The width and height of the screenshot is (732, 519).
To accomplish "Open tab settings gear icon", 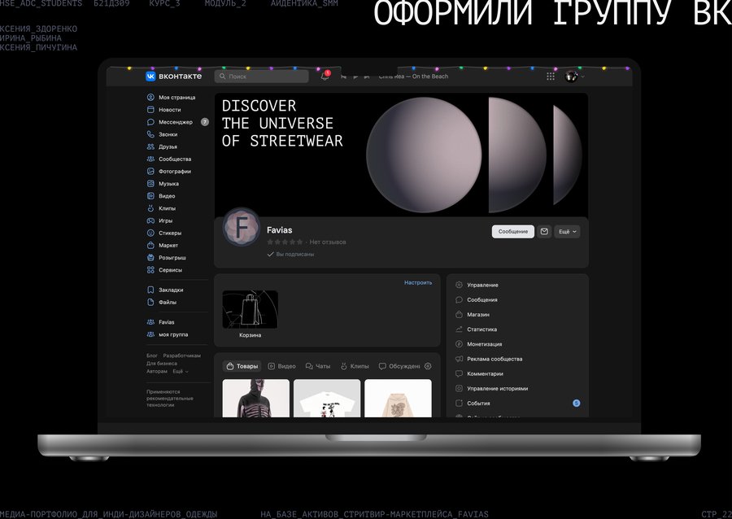I will pyautogui.click(x=428, y=366).
